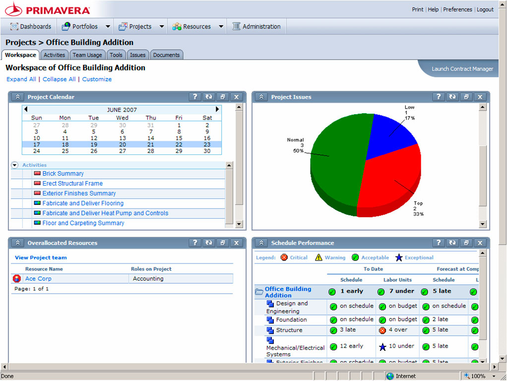Viewport: 507px width, 381px height.
Task: Click the Primavera logo
Action: 48,10
